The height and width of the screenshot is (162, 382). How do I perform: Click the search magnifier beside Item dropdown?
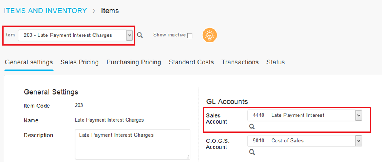139,35
